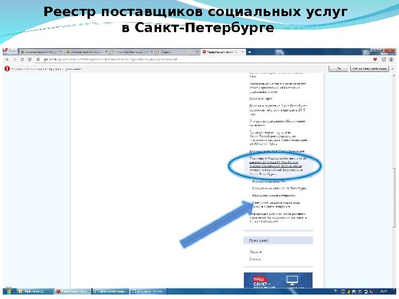The image size is (399, 299).
Task: Open the Speed Dial grid icon
Action: [30, 59]
